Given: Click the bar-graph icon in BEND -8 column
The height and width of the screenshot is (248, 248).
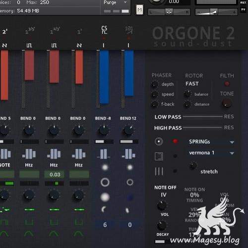Looking at the screenshot, I should point(104,154).
